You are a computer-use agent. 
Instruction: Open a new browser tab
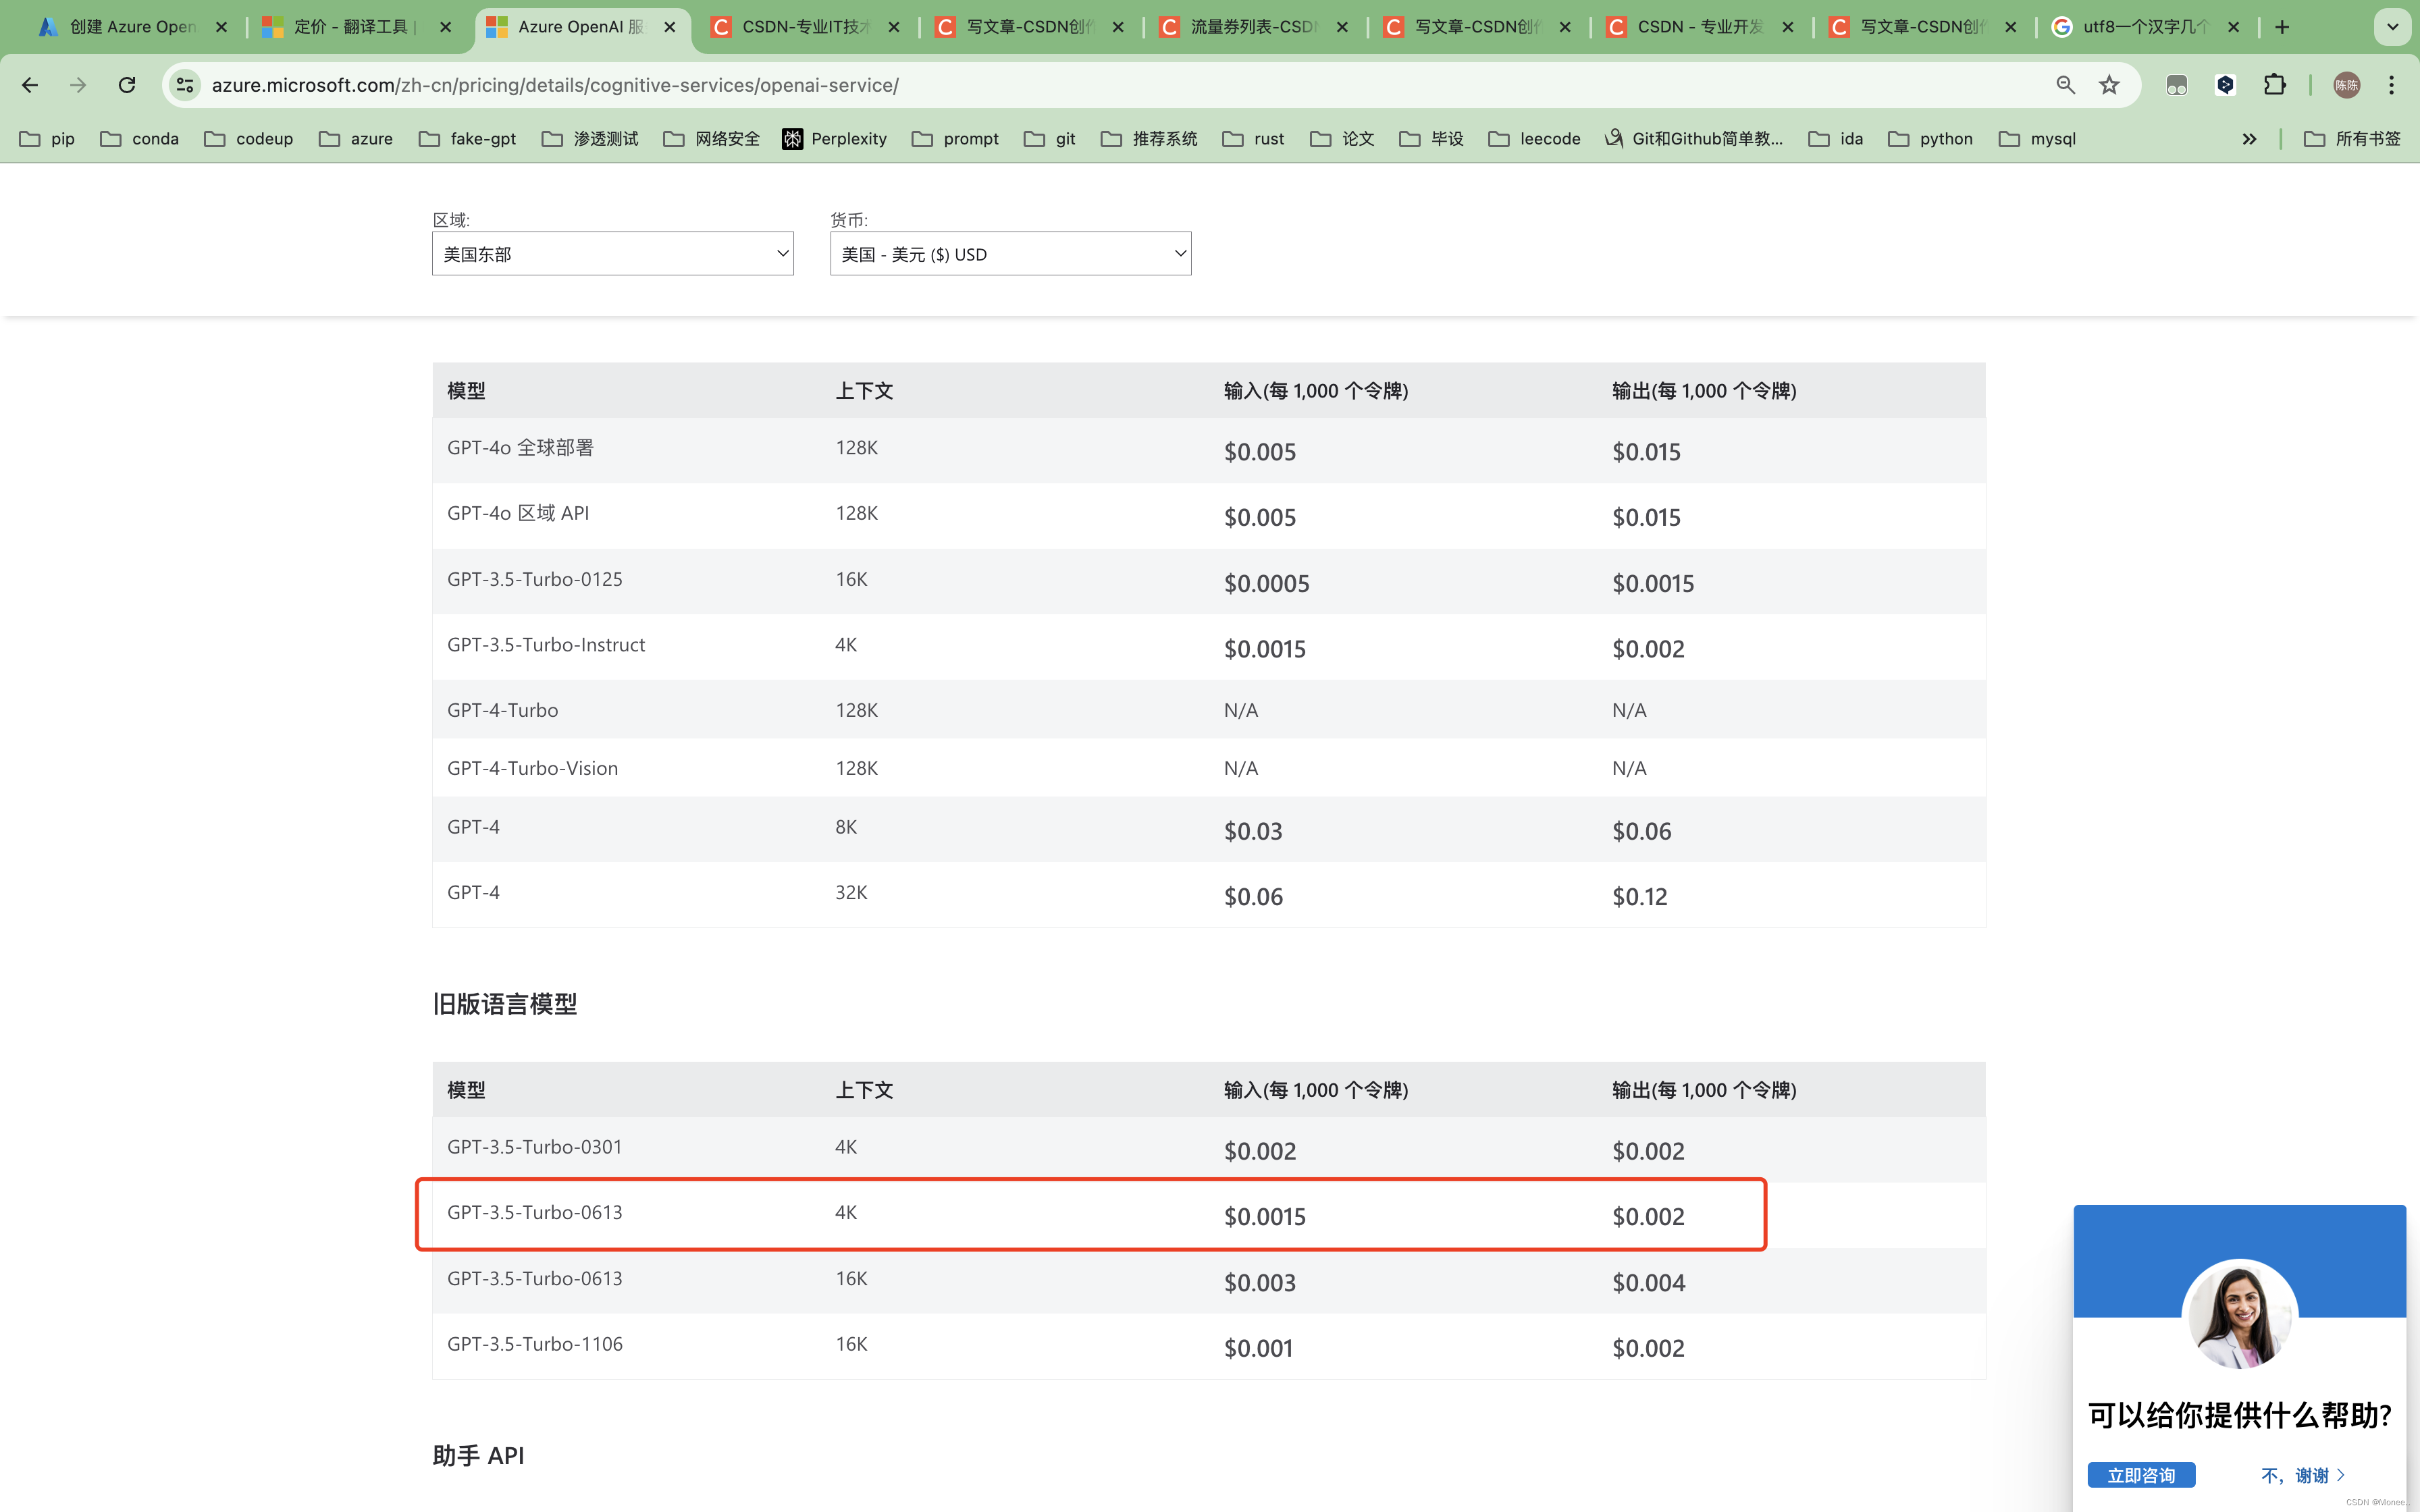[x=2282, y=27]
